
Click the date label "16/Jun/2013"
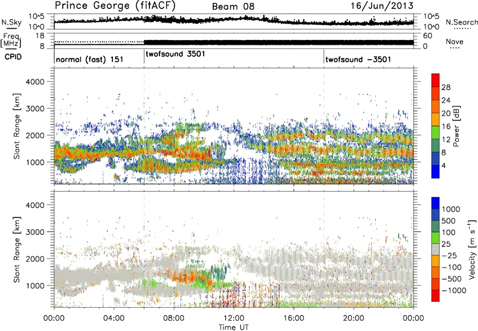[x=382, y=5]
